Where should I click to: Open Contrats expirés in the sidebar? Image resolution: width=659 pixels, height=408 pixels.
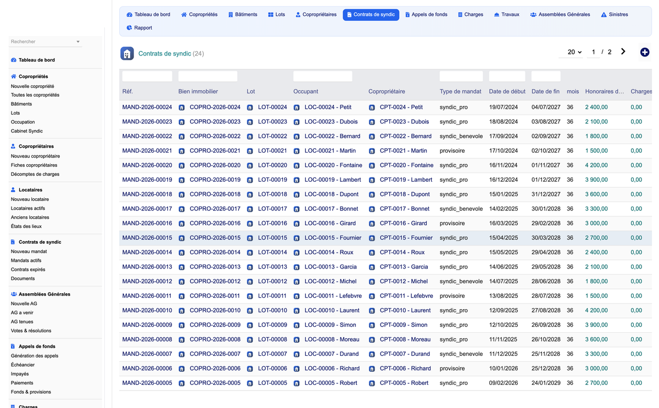click(28, 270)
